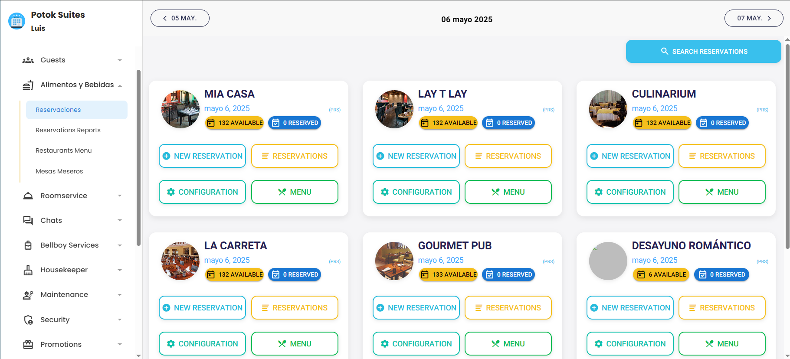
Task: Click the DESAYUNO ROMÁNTICO placeholder thumbnail
Action: [608, 261]
